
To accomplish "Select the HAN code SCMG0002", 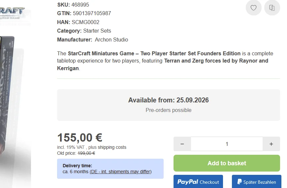I will pyautogui.click(x=85, y=22).
